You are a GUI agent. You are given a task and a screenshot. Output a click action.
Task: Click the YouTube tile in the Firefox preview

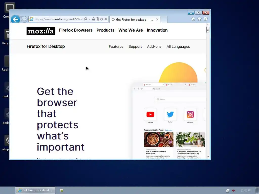(x=150, y=114)
